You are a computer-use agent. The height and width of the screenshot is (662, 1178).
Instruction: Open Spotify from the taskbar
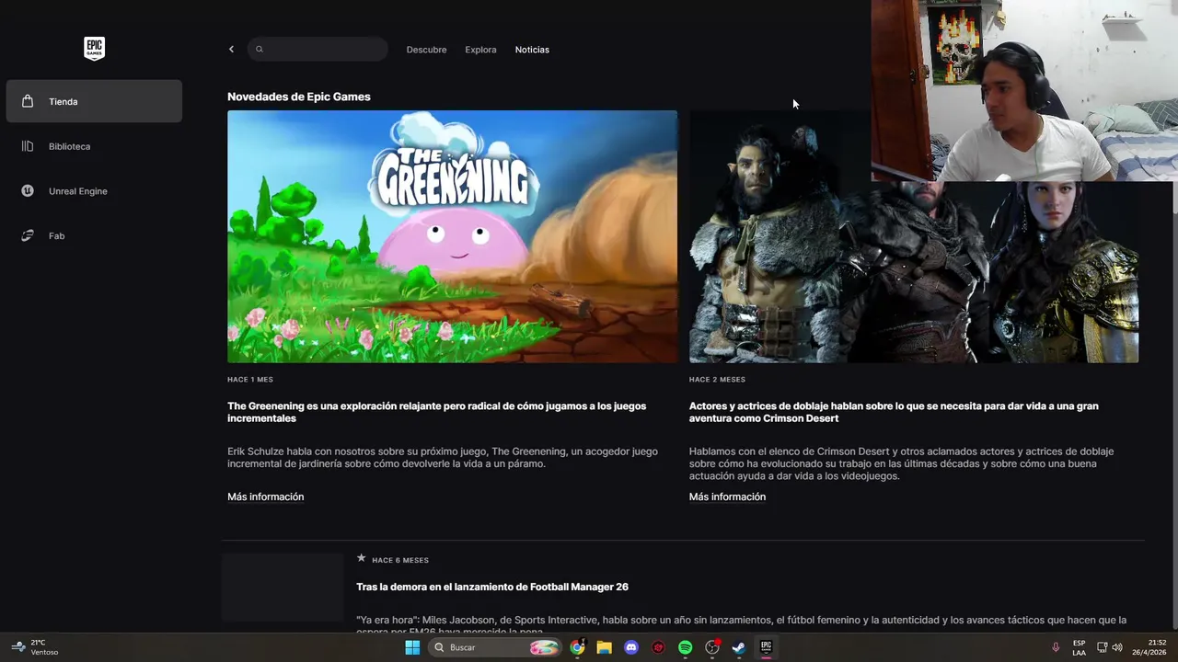pyautogui.click(x=685, y=647)
